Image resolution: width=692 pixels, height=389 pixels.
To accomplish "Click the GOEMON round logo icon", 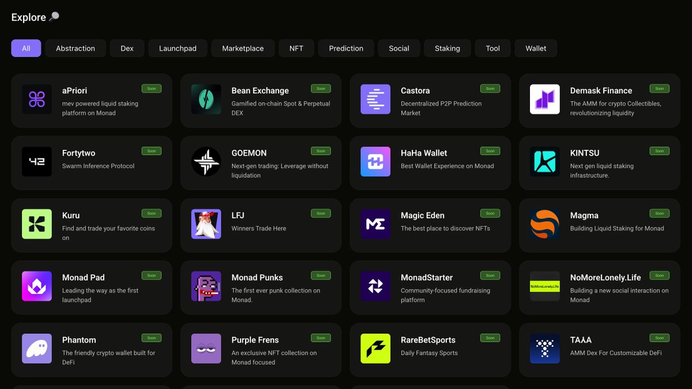I will [x=206, y=161].
